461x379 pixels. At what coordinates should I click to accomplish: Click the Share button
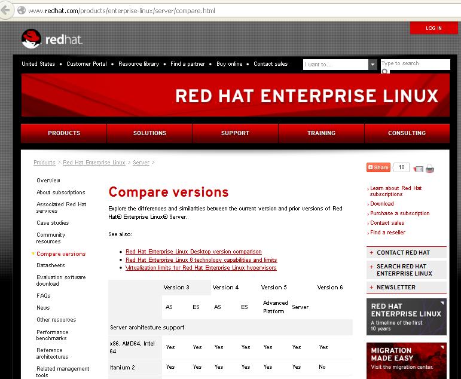(x=378, y=167)
